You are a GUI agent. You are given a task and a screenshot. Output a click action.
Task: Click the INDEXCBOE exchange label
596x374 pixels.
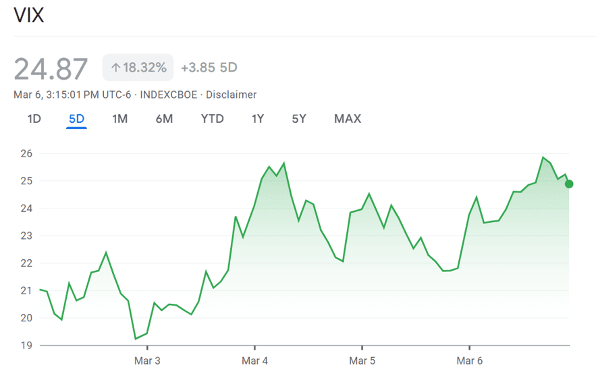(x=169, y=95)
